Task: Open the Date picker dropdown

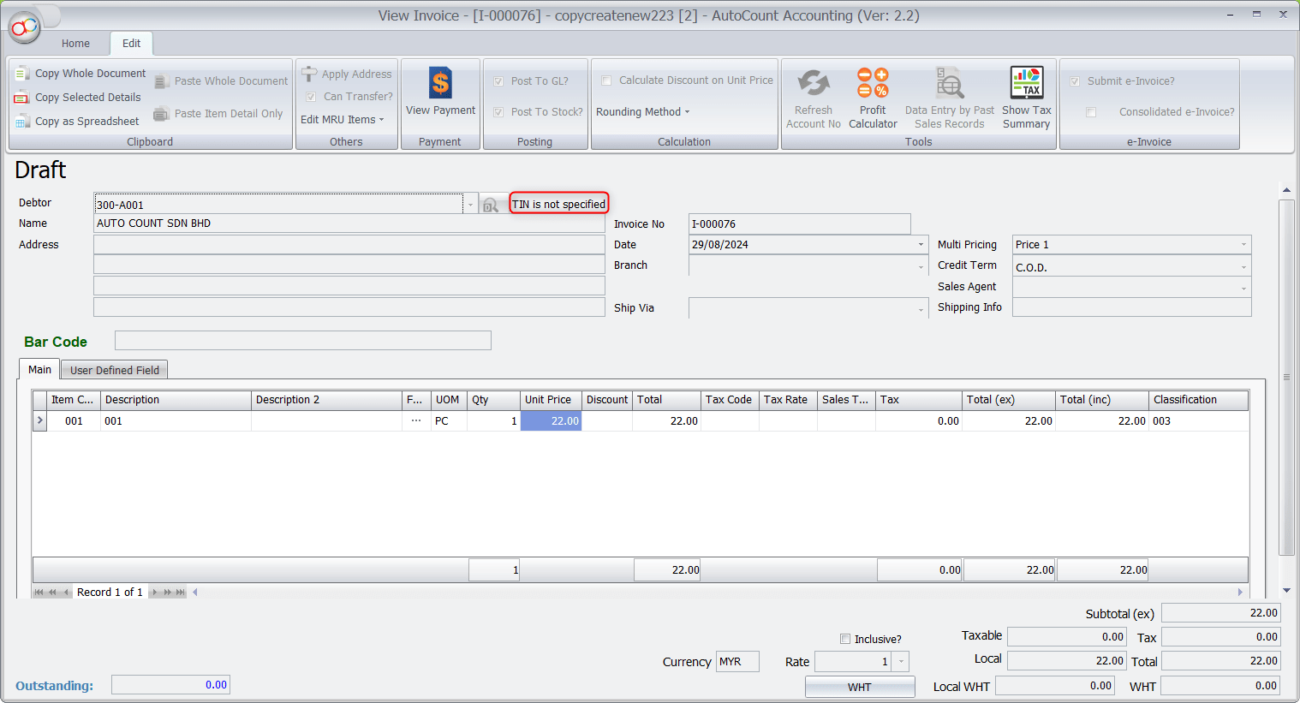Action: 921,245
